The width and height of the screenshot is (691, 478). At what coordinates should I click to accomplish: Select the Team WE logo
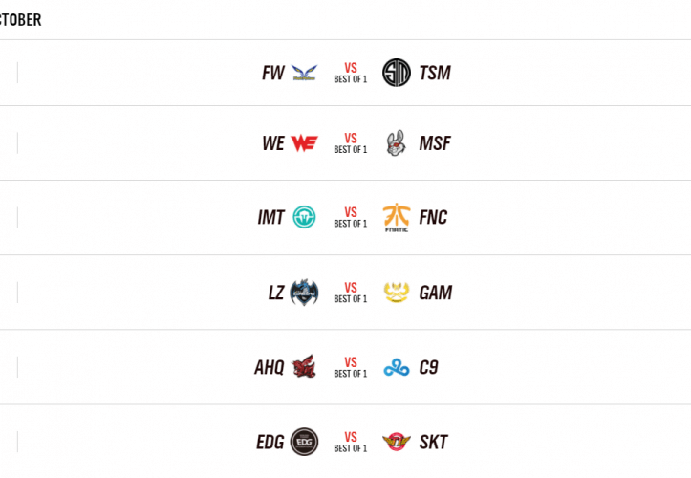(304, 143)
